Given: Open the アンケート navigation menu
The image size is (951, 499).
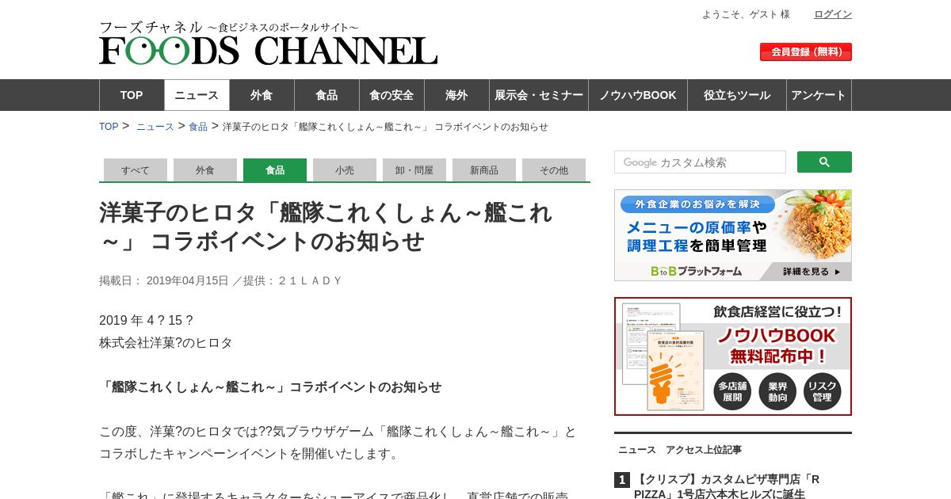Looking at the screenshot, I should tap(819, 95).
